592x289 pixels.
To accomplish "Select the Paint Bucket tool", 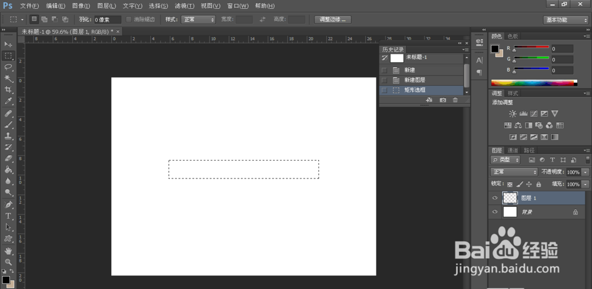I will pos(8,170).
